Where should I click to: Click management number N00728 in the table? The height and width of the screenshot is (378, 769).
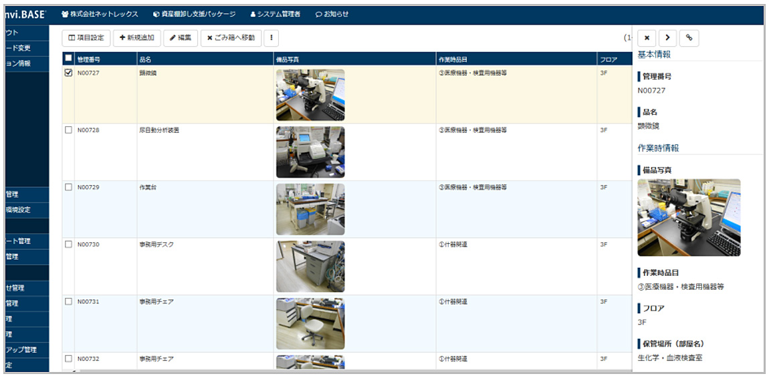coord(88,130)
